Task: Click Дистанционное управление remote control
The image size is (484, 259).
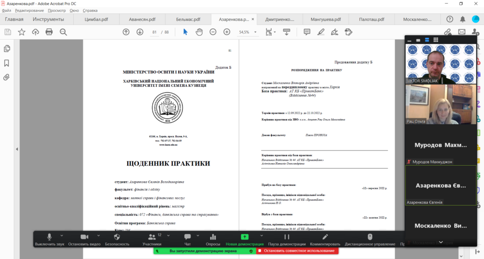Action: [370, 239]
